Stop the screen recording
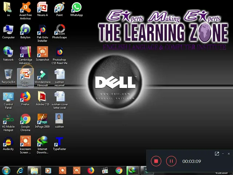This screenshot has width=233, height=175. pyautogui.click(x=156, y=161)
